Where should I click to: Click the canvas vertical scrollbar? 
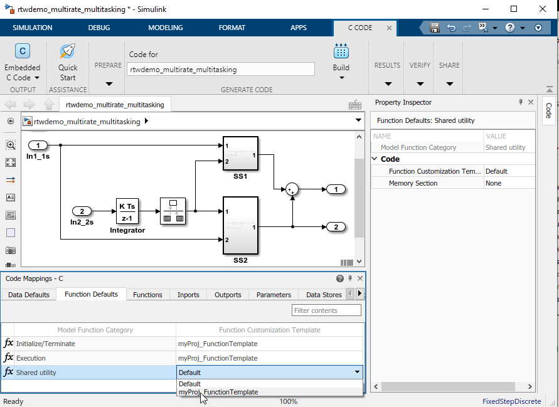359,197
